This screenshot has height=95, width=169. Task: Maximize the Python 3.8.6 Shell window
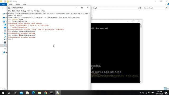(x=82, y=8)
